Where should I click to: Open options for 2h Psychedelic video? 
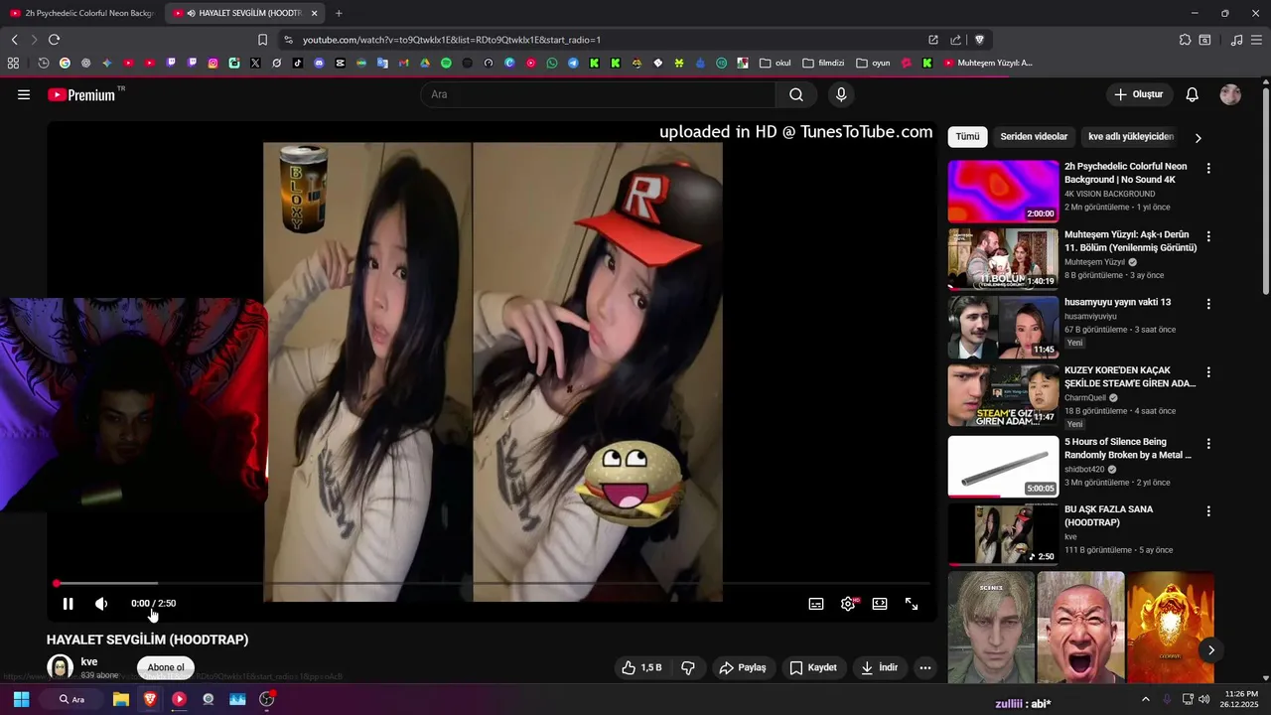tap(1208, 169)
